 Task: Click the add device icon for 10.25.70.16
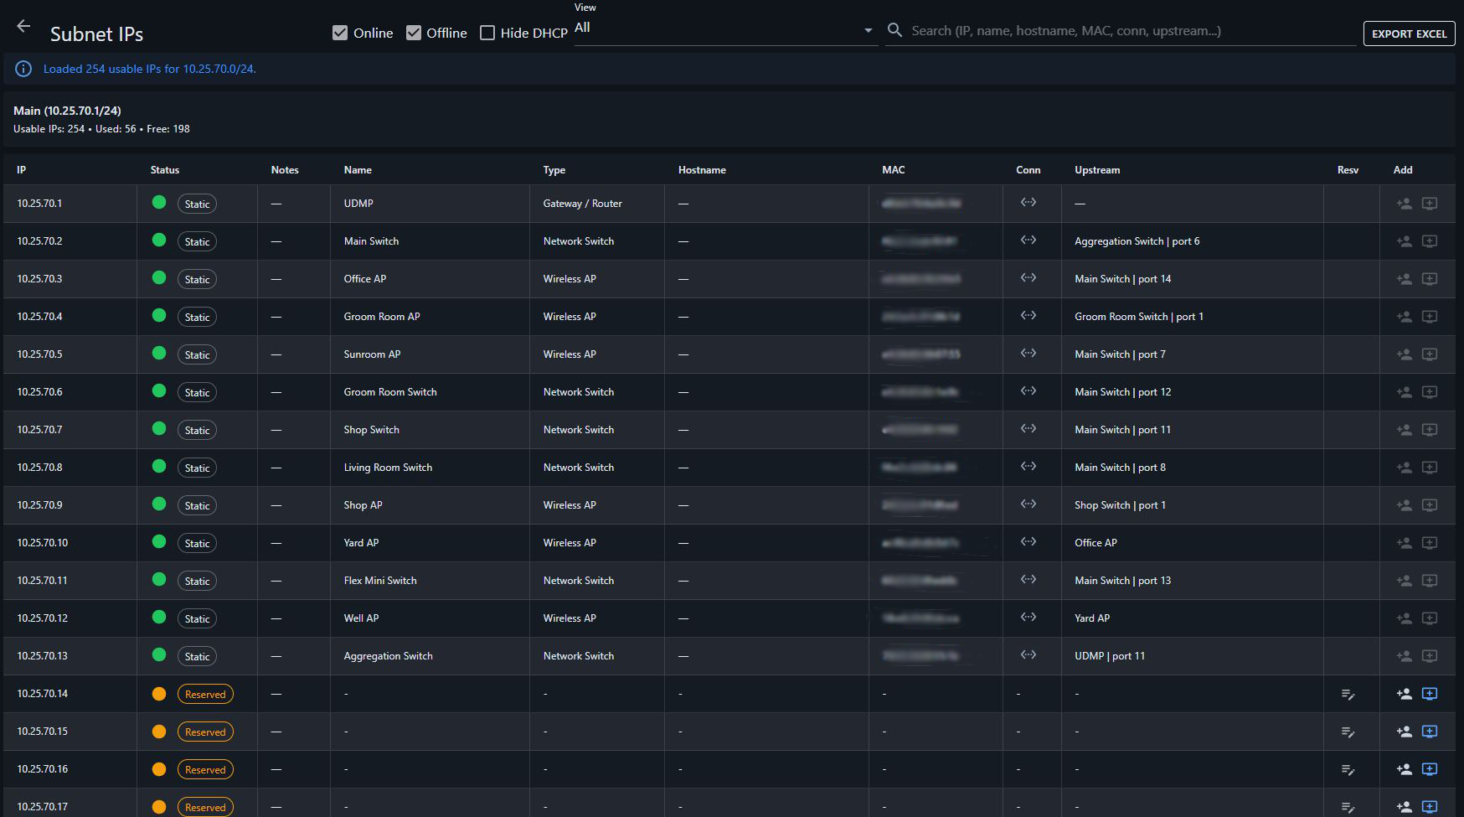[x=1430, y=769]
